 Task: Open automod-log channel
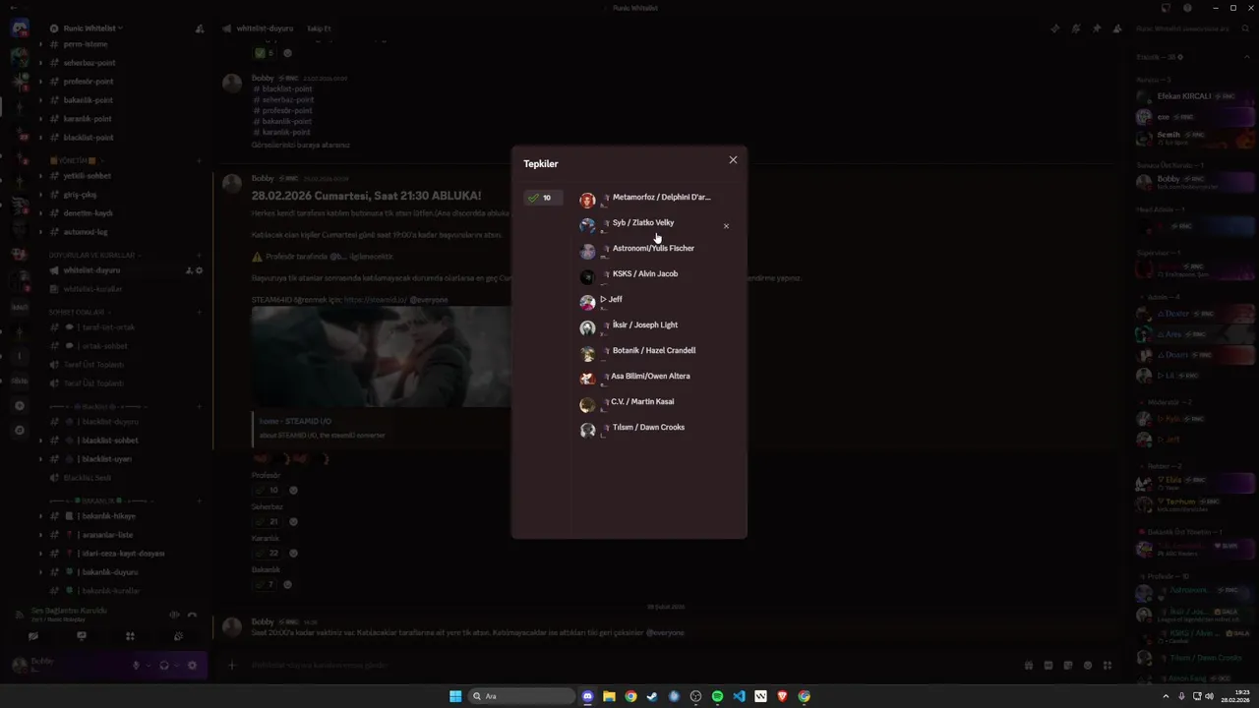click(x=86, y=232)
